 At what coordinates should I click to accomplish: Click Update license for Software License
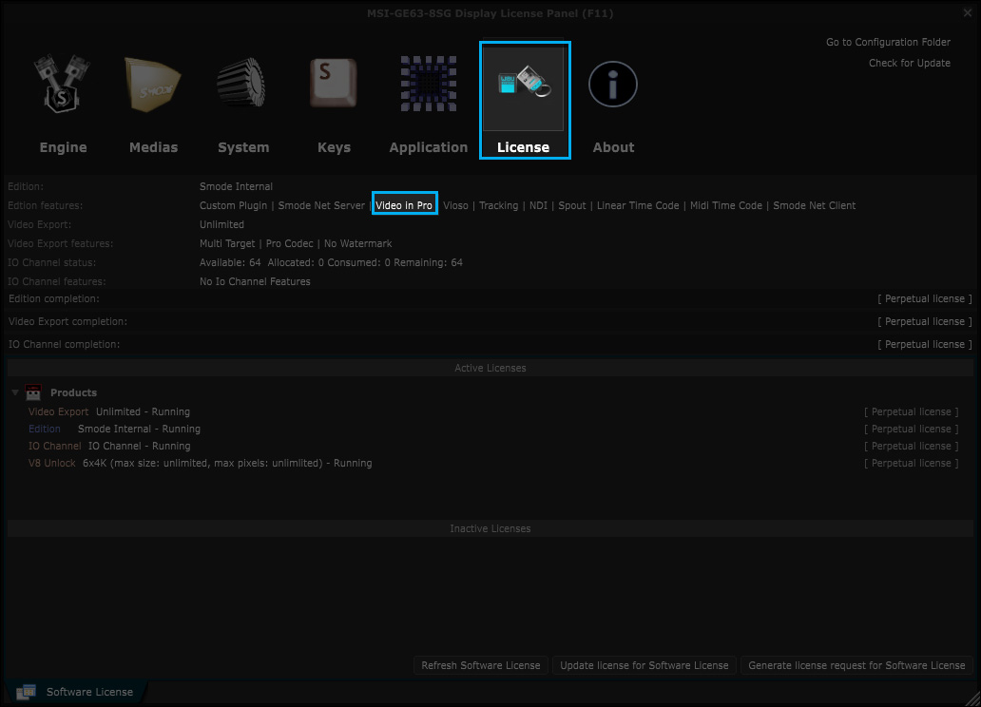tap(644, 665)
